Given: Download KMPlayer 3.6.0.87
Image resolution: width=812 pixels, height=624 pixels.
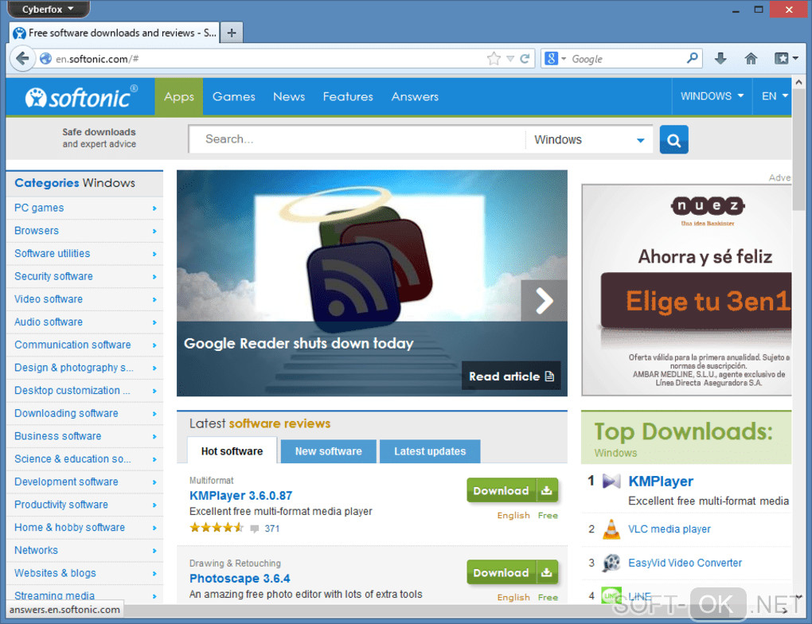Looking at the screenshot, I should coord(512,490).
